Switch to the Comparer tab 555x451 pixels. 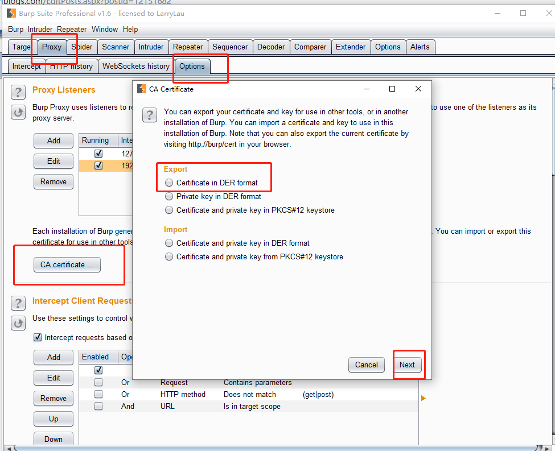pos(310,47)
